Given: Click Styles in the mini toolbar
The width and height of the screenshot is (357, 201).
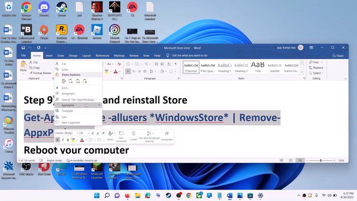Looking at the screenshot, I should [110, 136].
